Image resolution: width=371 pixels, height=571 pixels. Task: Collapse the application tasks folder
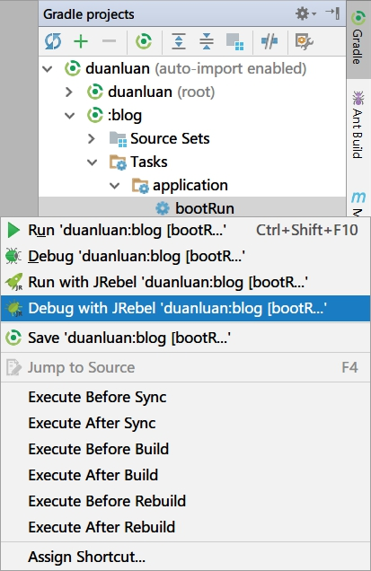tap(115, 186)
